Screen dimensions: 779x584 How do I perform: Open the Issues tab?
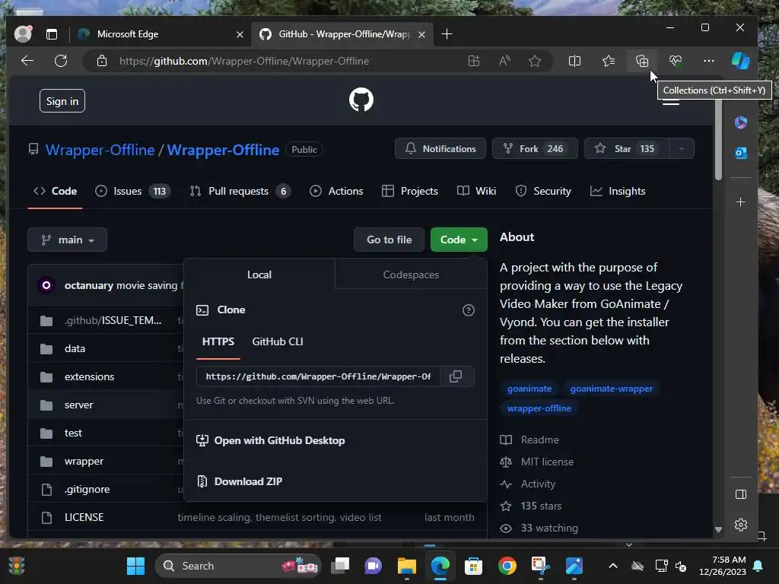pos(132,191)
